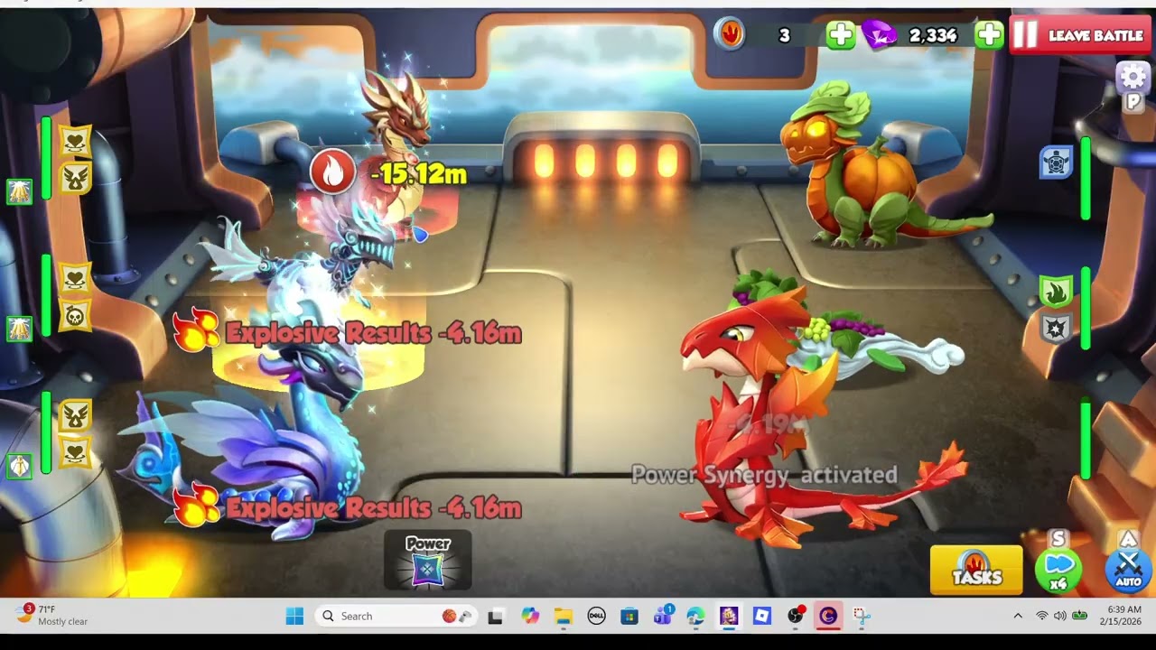The height and width of the screenshot is (650, 1156).
Task: Open Task View on the taskbar
Action: (495, 617)
